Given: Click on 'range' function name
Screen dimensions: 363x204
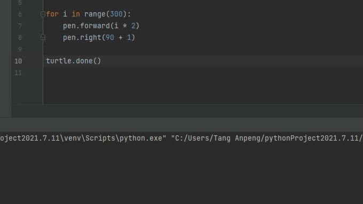Looking at the screenshot, I should click(x=95, y=14).
